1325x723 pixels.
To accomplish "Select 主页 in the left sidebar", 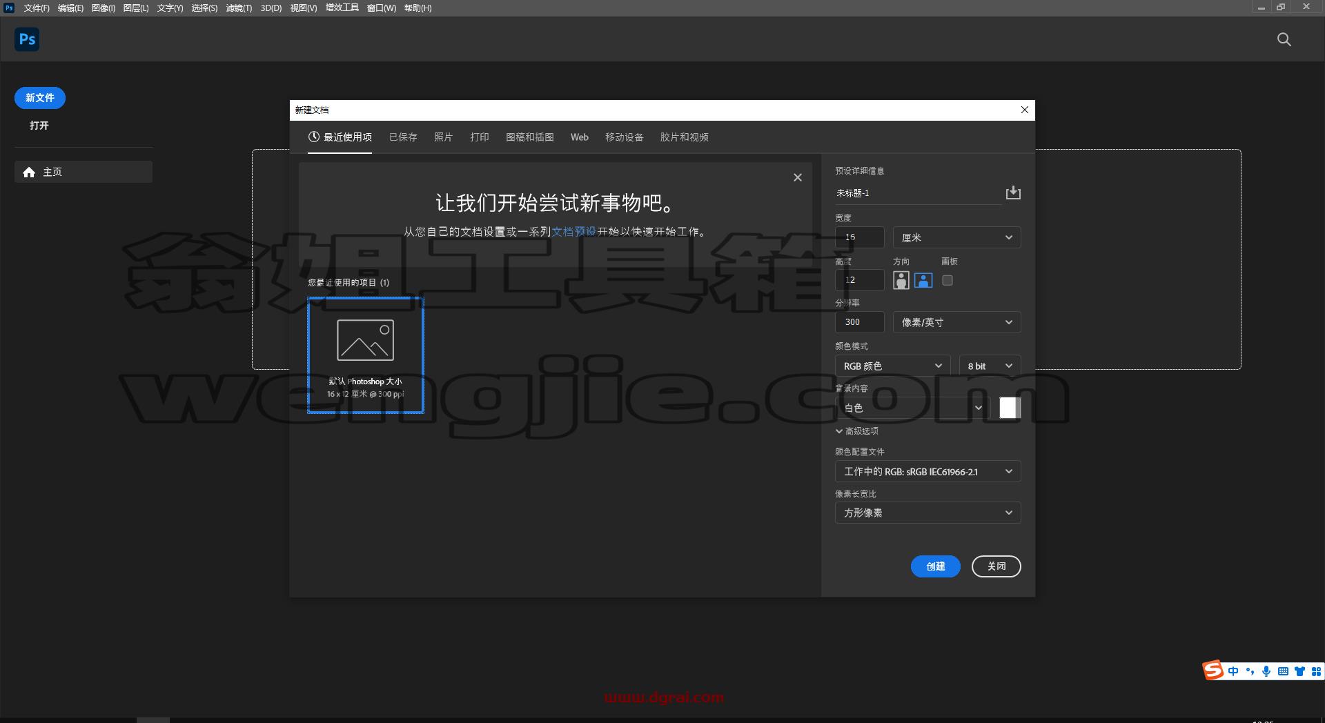I will coord(84,172).
